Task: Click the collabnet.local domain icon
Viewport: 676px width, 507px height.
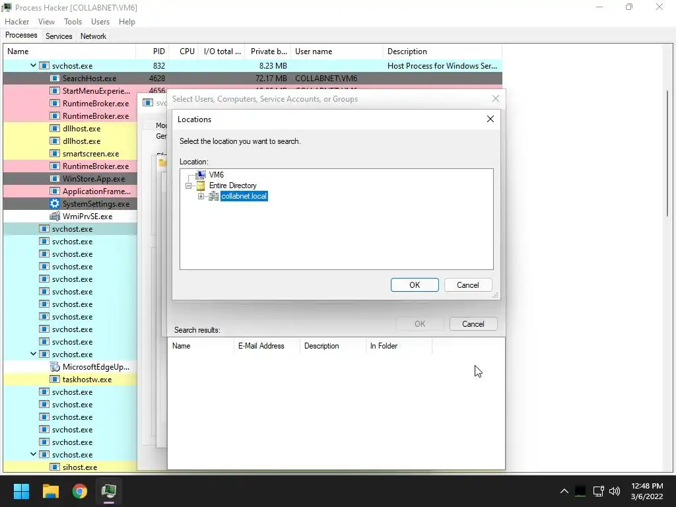Action: pos(213,196)
